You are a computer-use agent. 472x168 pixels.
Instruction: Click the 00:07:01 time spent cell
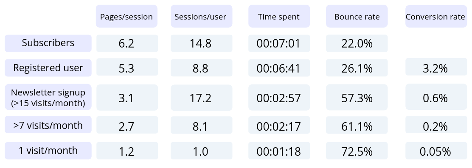tap(279, 43)
